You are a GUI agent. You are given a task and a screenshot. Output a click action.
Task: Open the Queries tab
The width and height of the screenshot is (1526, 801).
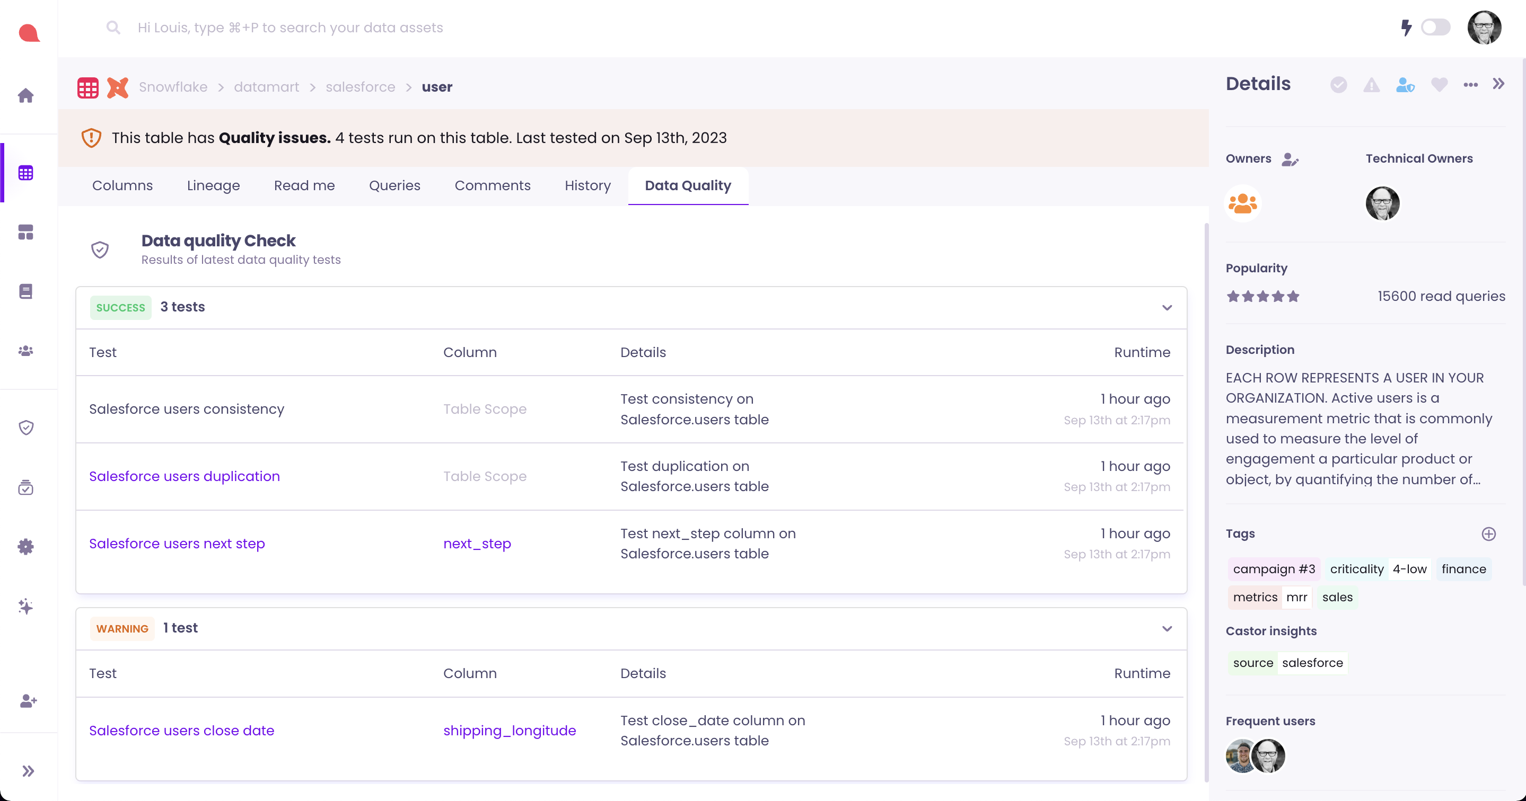(x=394, y=185)
